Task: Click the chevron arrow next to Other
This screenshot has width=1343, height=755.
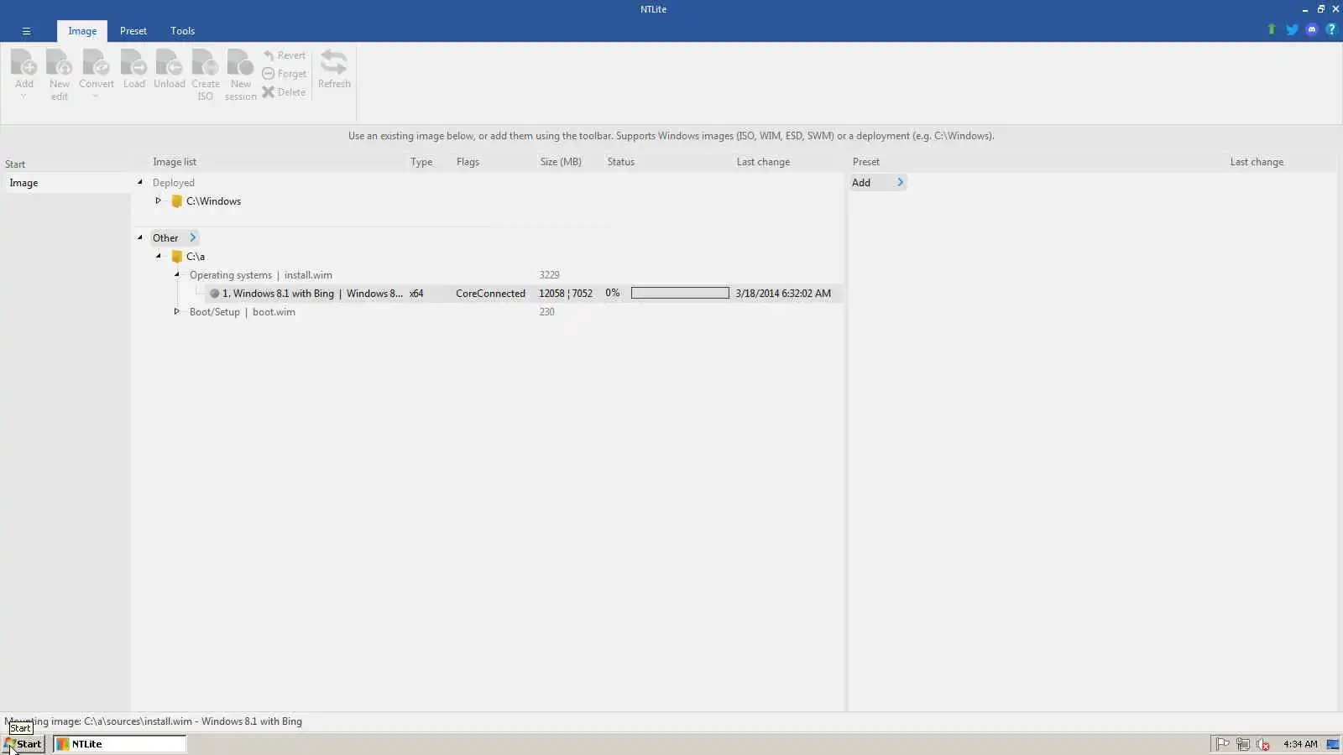Action: [192, 237]
